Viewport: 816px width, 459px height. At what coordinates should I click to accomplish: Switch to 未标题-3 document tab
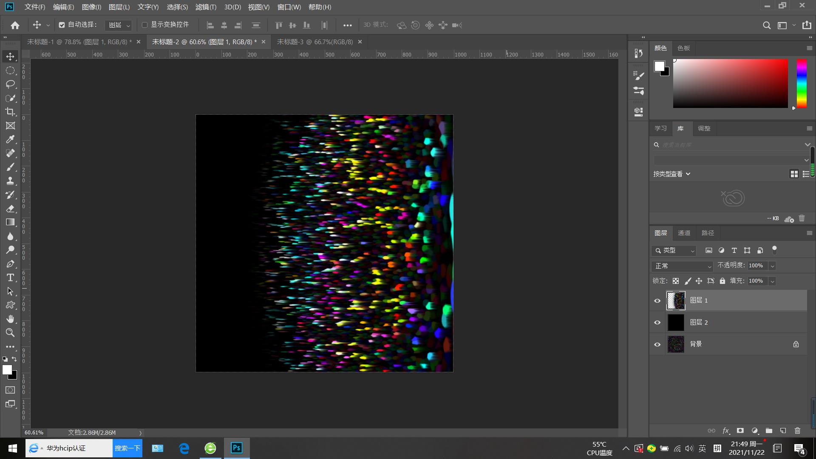315,42
